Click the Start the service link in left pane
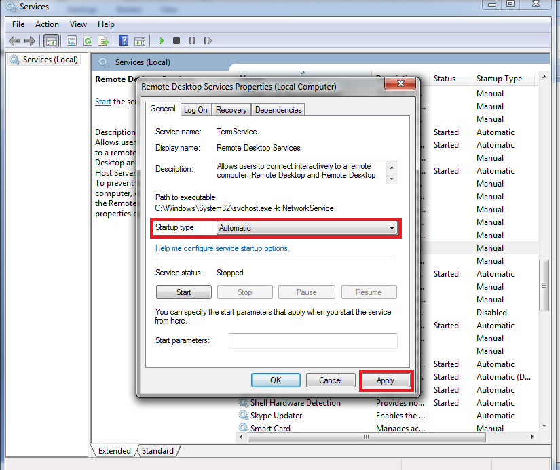This screenshot has height=470, width=560. pyautogui.click(x=103, y=102)
